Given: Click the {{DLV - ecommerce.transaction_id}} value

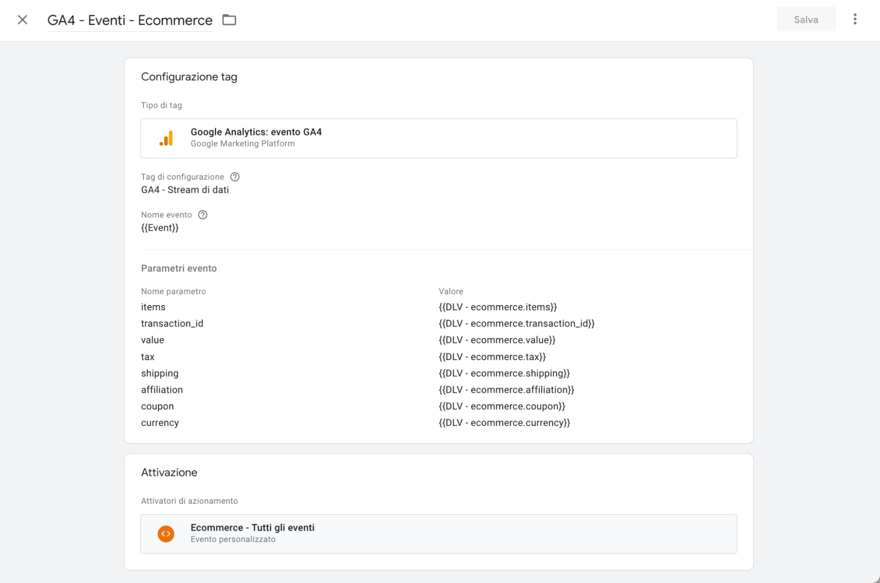Looking at the screenshot, I should tap(516, 323).
